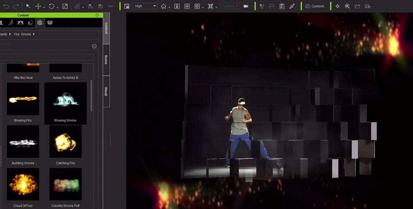The width and height of the screenshot is (413, 209).
Task: Click the video camera icon
Action: [246, 6]
